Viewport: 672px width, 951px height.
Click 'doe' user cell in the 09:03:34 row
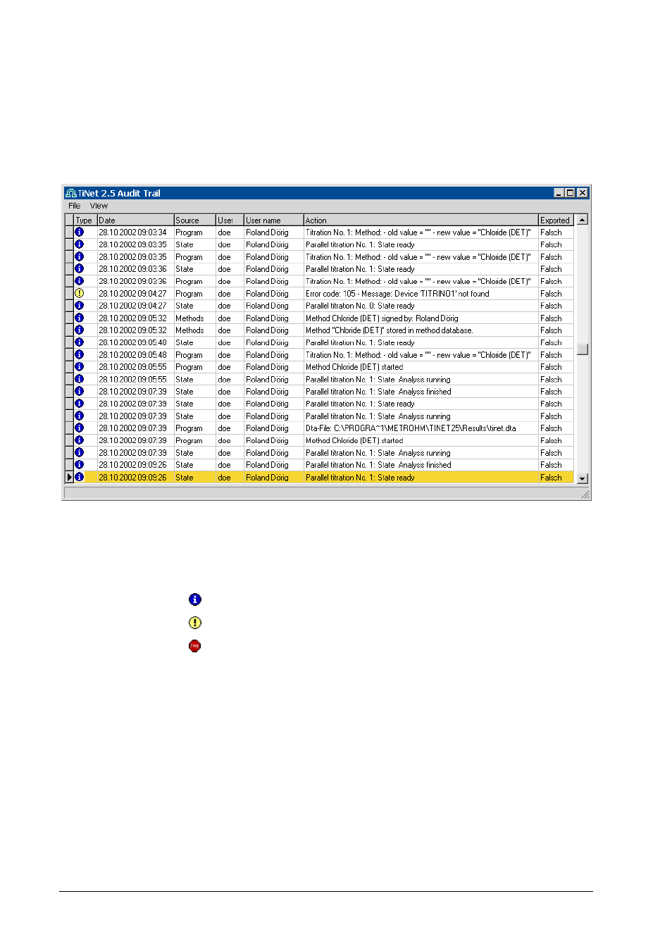click(x=230, y=232)
